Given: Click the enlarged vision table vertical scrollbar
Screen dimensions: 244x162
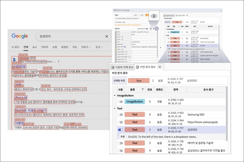Looking at the screenshot, I should click(227, 113).
